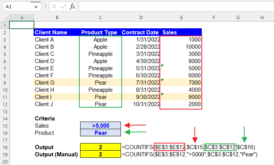Select the Client G cell
This screenshot has height=165, width=274.
tap(57, 83)
